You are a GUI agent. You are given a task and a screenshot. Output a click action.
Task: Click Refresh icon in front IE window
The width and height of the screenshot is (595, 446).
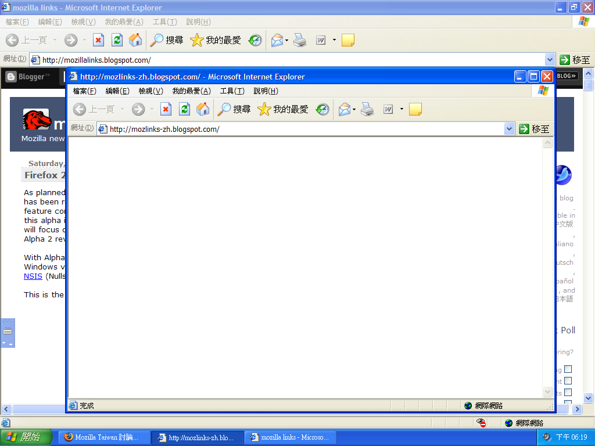tap(184, 110)
